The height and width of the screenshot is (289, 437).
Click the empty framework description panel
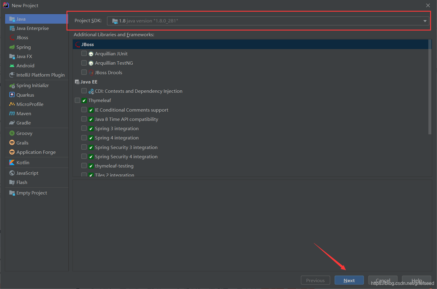(252, 225)
